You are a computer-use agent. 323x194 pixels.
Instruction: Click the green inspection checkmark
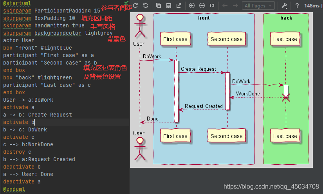pyautogui.click(x=126, y=2)
